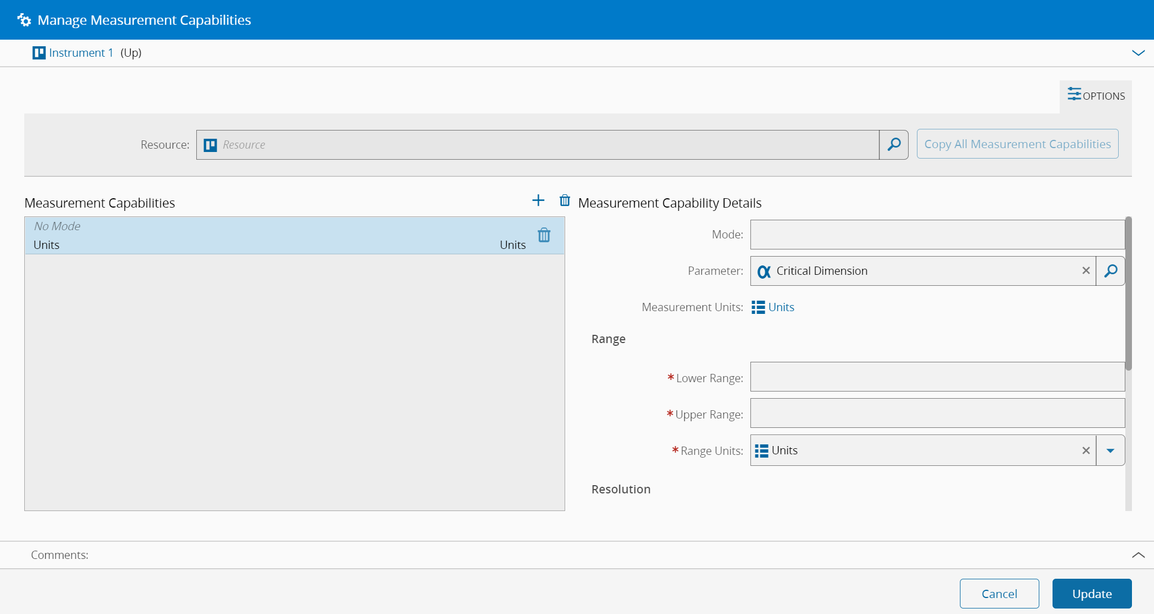1154x614 pixels.
Task: Click the Lower Range input field
Action: (937, 377)
